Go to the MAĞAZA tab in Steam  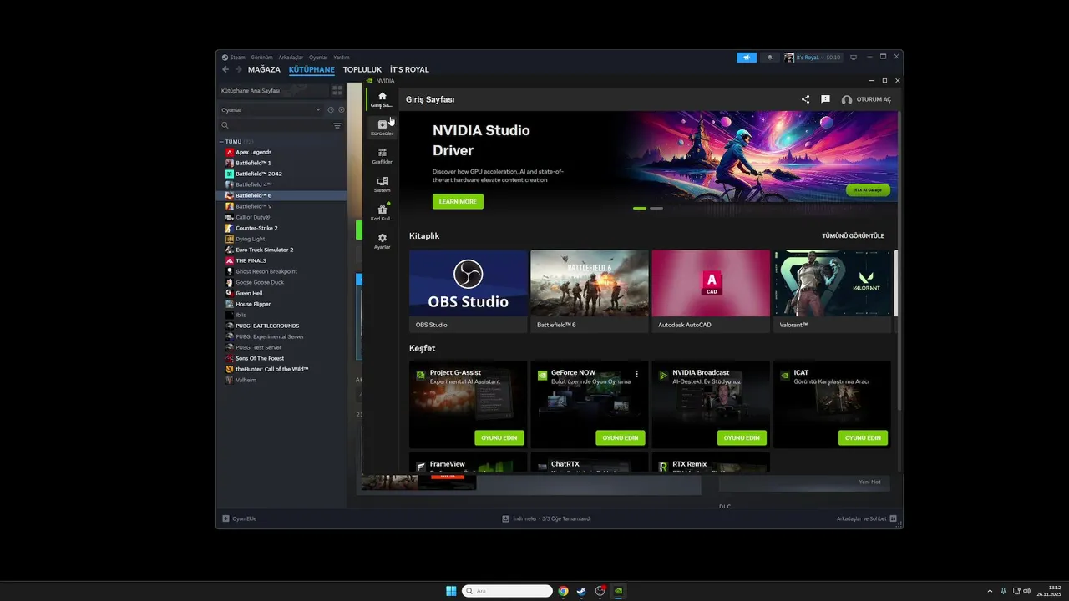(264, 70)
